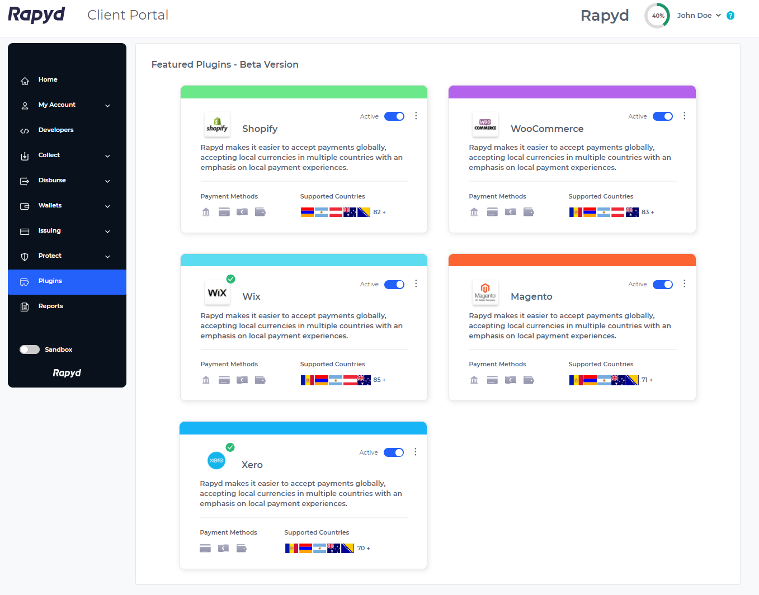The image size is (759, 595).
Task: Click the Magento plugin title
Action: (531, 296)
